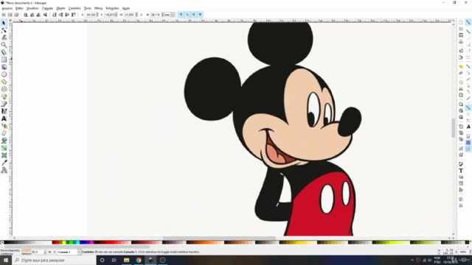472x265 pixels.
Task: Select the Connector tool
Action: tap(4, 170)
